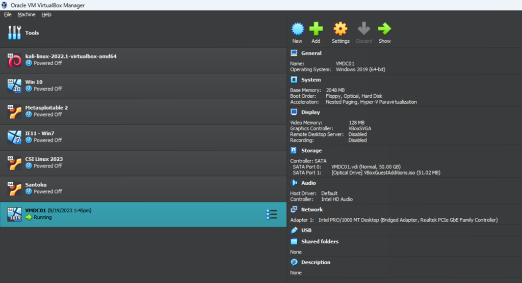Select kali-linux-2022.1-virtualbox-amd64 in the list
Viewport: 522px width, 283px height.
pos(143,60)
